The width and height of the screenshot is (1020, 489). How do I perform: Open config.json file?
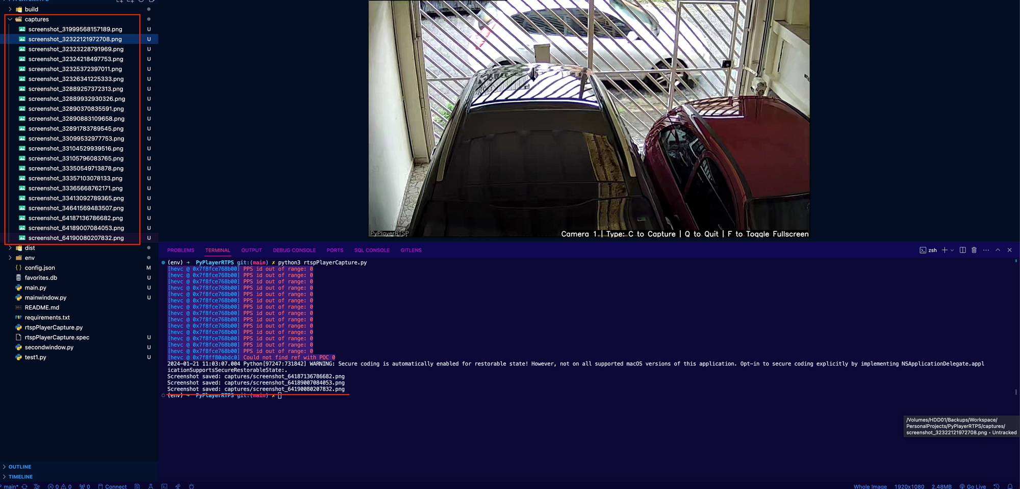tap(40, 268)
